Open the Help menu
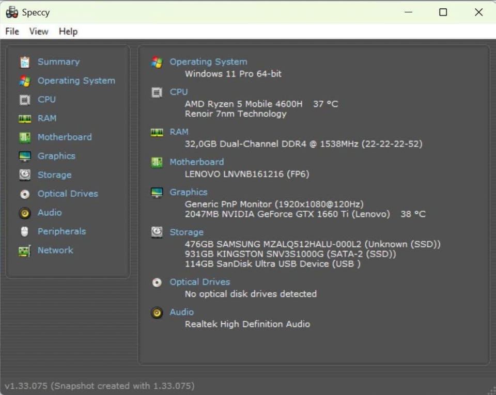The height and width of the screenshot is (395, 496). click(x=68, y=31)
